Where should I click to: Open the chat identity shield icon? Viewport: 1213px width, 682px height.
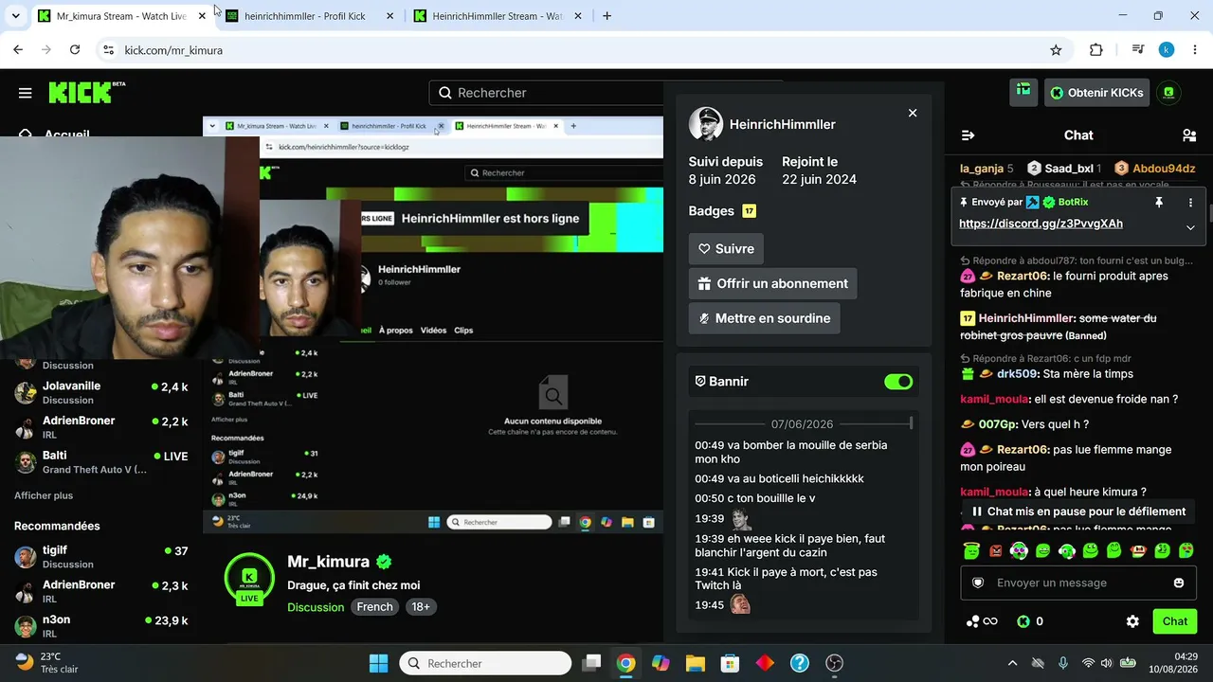point(978,583)
